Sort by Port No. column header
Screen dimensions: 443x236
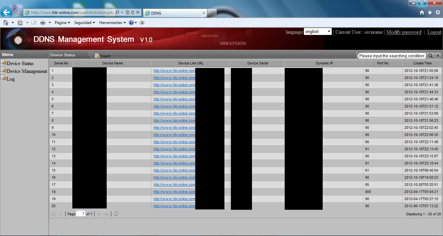pyautogui.click(x=383, y=63)
